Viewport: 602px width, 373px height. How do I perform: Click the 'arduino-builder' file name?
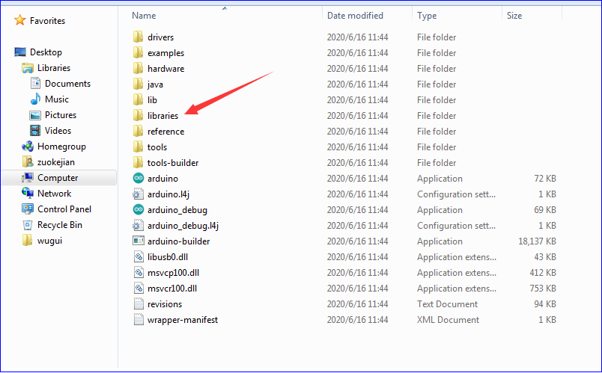[x=178, y=241]
